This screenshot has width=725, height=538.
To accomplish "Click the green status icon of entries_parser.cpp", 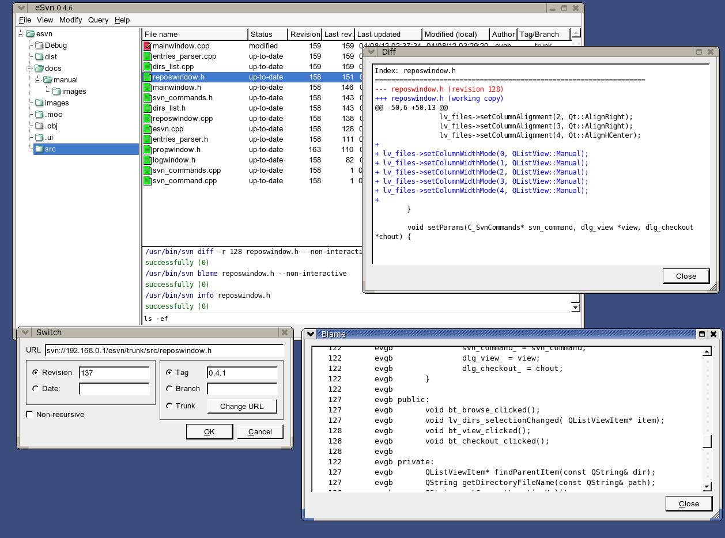I will pyautogui.click(x=147, y=56).
